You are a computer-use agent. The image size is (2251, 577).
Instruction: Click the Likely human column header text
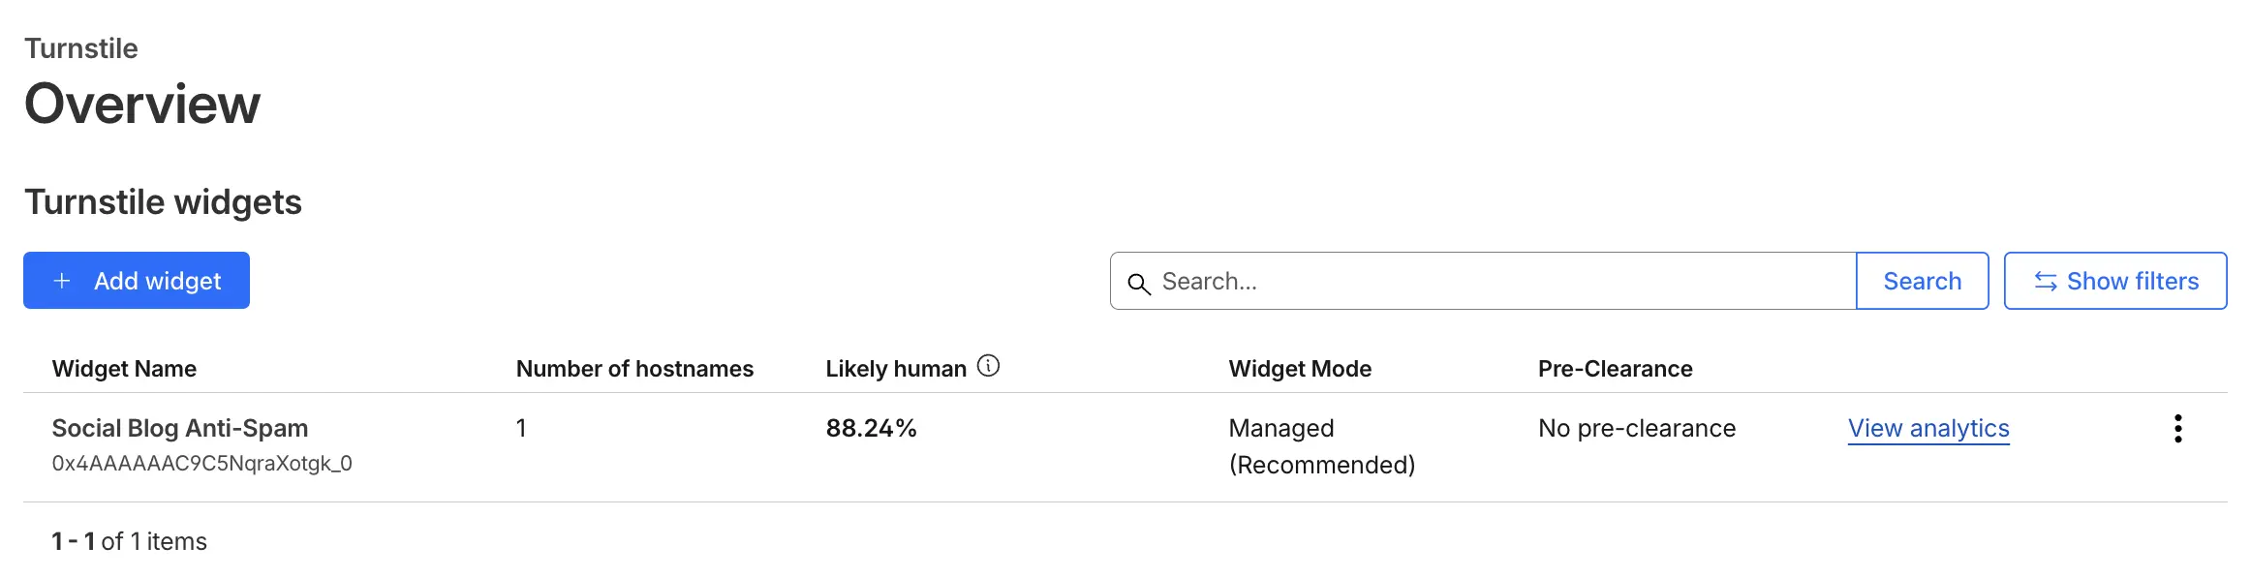click(x=896, y=369)
